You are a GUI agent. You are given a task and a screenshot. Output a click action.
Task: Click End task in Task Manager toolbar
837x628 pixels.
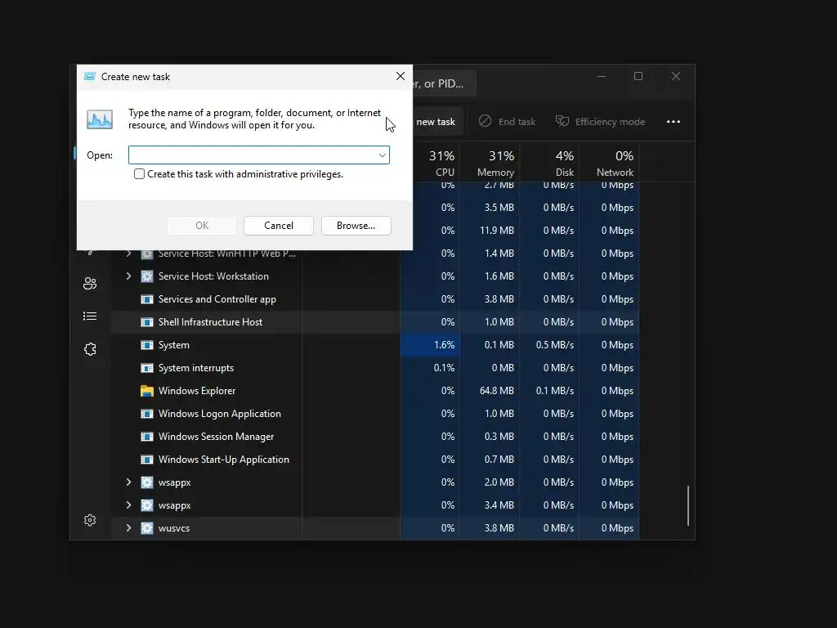pos(507,122)
